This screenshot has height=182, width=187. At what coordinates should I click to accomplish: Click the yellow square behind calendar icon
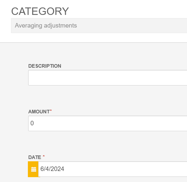pyautogui.click(x=33, y=169)
